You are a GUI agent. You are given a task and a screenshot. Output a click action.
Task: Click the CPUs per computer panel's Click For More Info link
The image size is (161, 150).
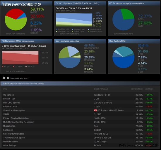pyautogui.click(x=16, y=71)
